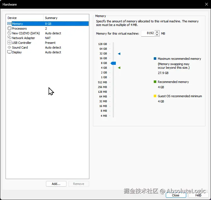This screenshot has height=200, width=211.
Task: Select New CD/DVD (SATA) device
Action: (26, 33)
